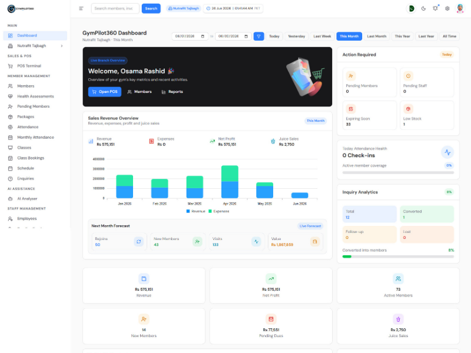This screenshot has width=471, height=353.
Task: Open the end date calendar picker
Action: pyautogui.click(x=246, y=36)
